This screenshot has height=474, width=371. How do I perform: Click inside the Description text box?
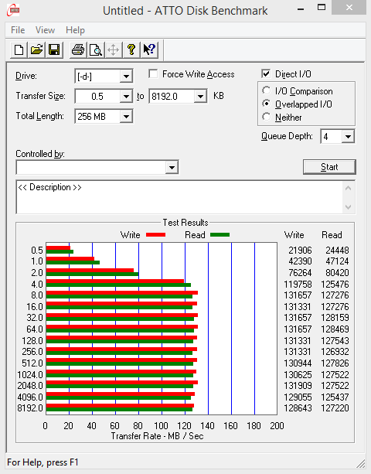[x=179, y=197]
